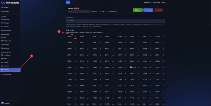Open the Settings page

pos(5,23)
